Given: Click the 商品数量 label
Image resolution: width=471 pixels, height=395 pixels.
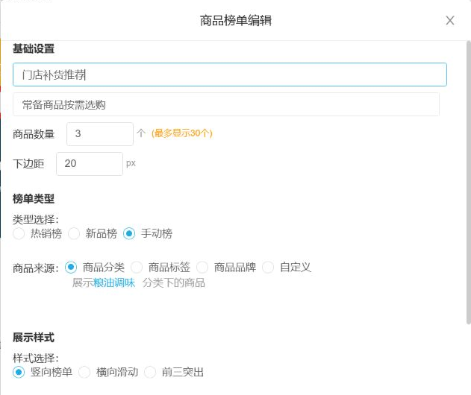Looking at the screenshot, I should pyautogui.click(x=34, y=134).
